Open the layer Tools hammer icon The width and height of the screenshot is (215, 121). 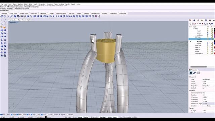(x=210, y=24)
